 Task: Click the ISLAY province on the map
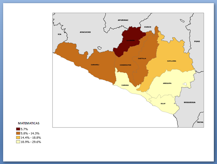point(163,104)
